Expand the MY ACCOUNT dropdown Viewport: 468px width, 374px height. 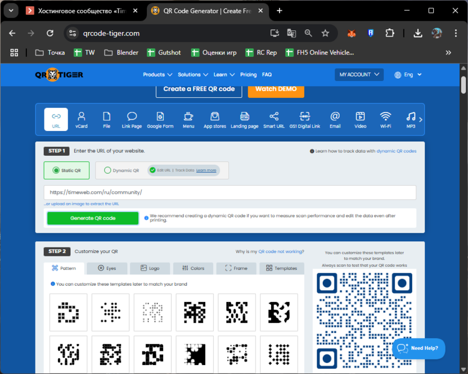(359, 74)
